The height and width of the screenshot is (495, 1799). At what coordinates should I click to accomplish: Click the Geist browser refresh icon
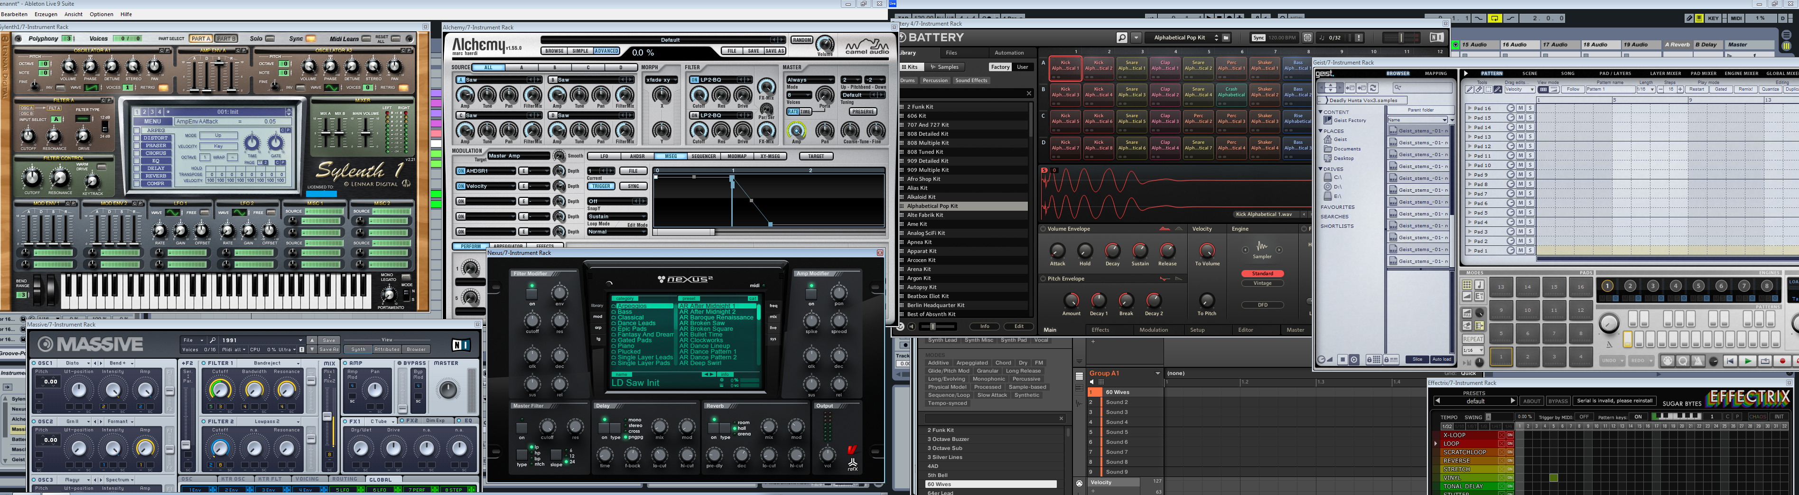(x=1373, y=88)
